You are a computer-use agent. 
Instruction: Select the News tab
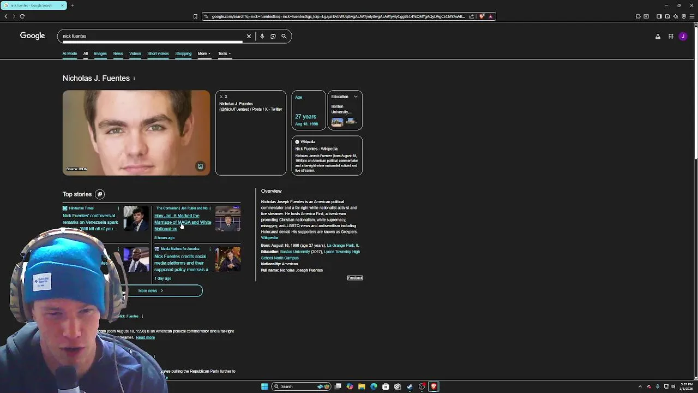pos(118,53)
